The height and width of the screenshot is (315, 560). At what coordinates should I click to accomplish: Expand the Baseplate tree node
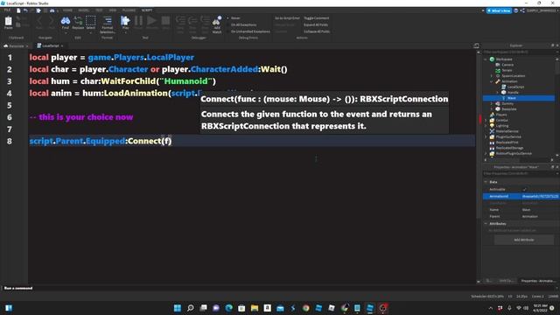coord(492,108)
